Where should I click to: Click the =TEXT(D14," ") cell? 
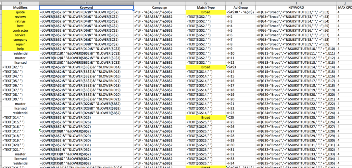click(20, 118)
